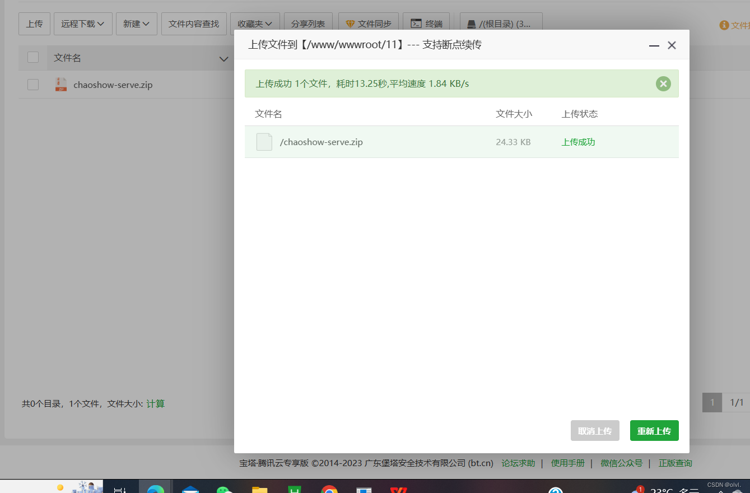Open the 论坛求助 link
Viewport: 750px width, 493px height.
click(x=518, y=463)
